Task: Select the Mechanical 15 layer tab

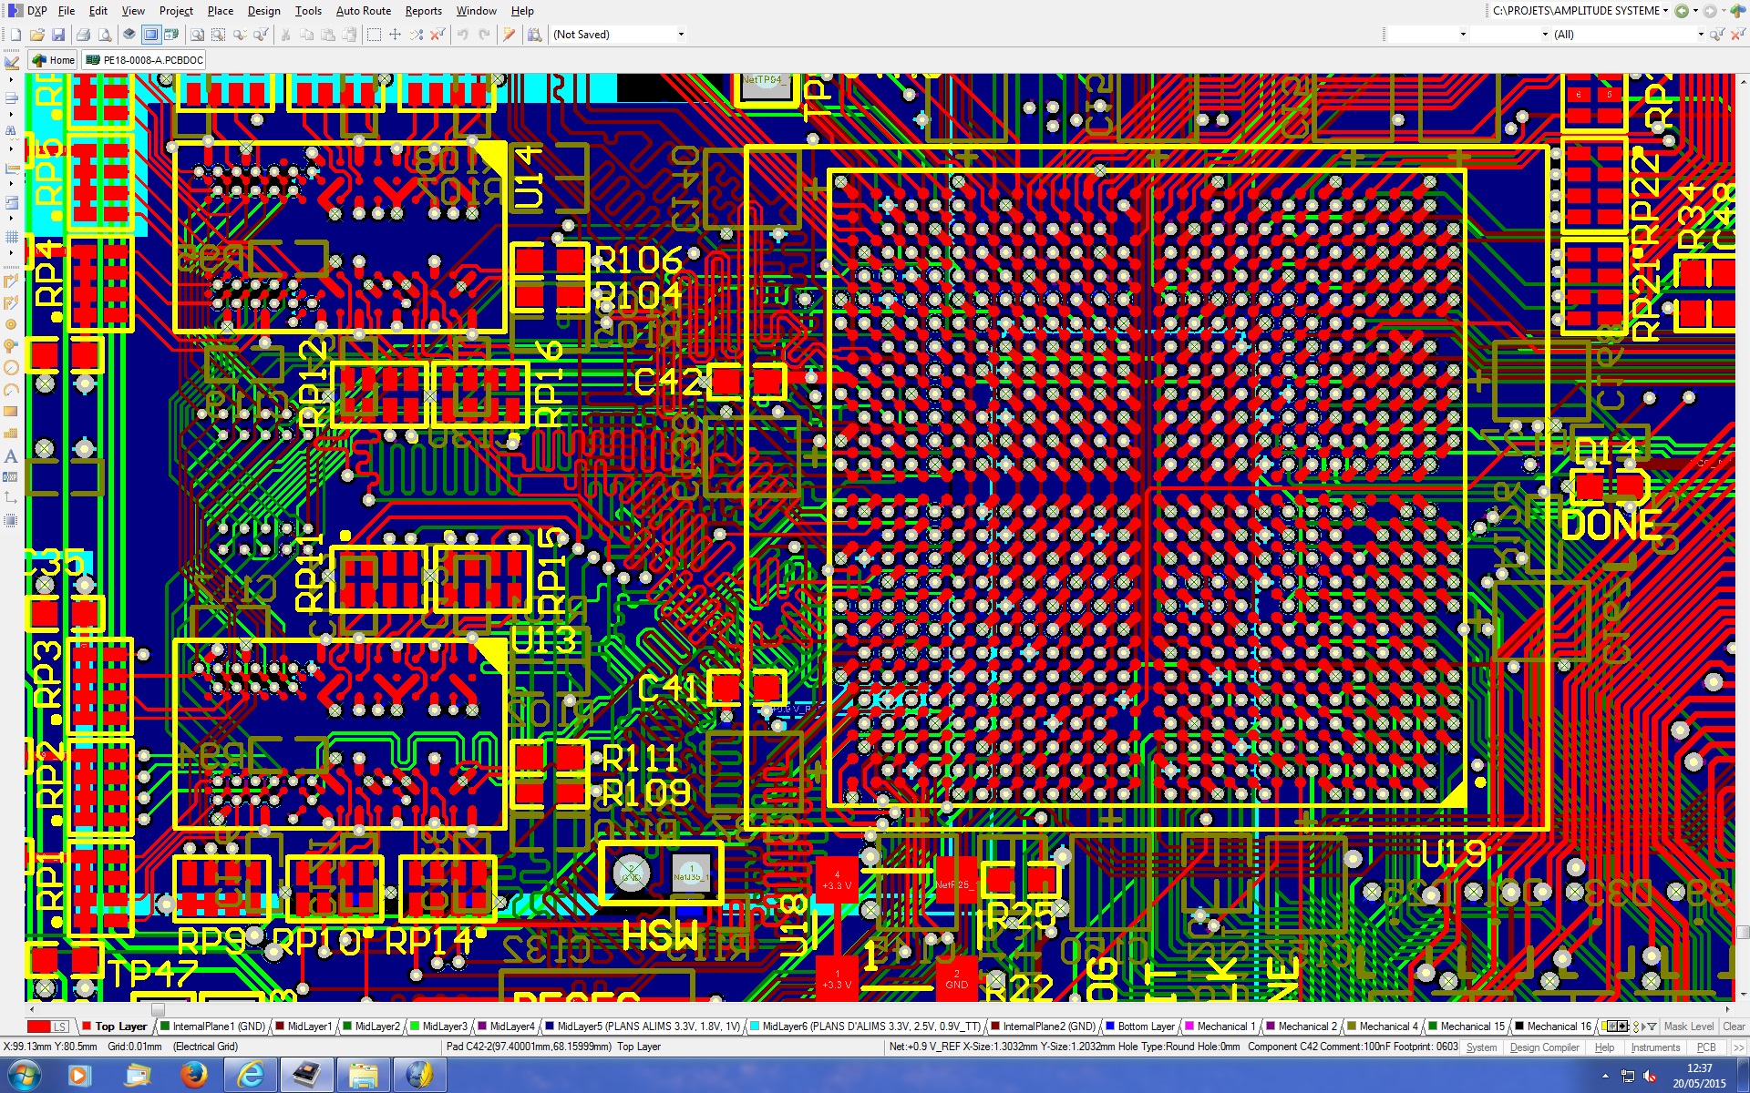Action: 1466,1027
